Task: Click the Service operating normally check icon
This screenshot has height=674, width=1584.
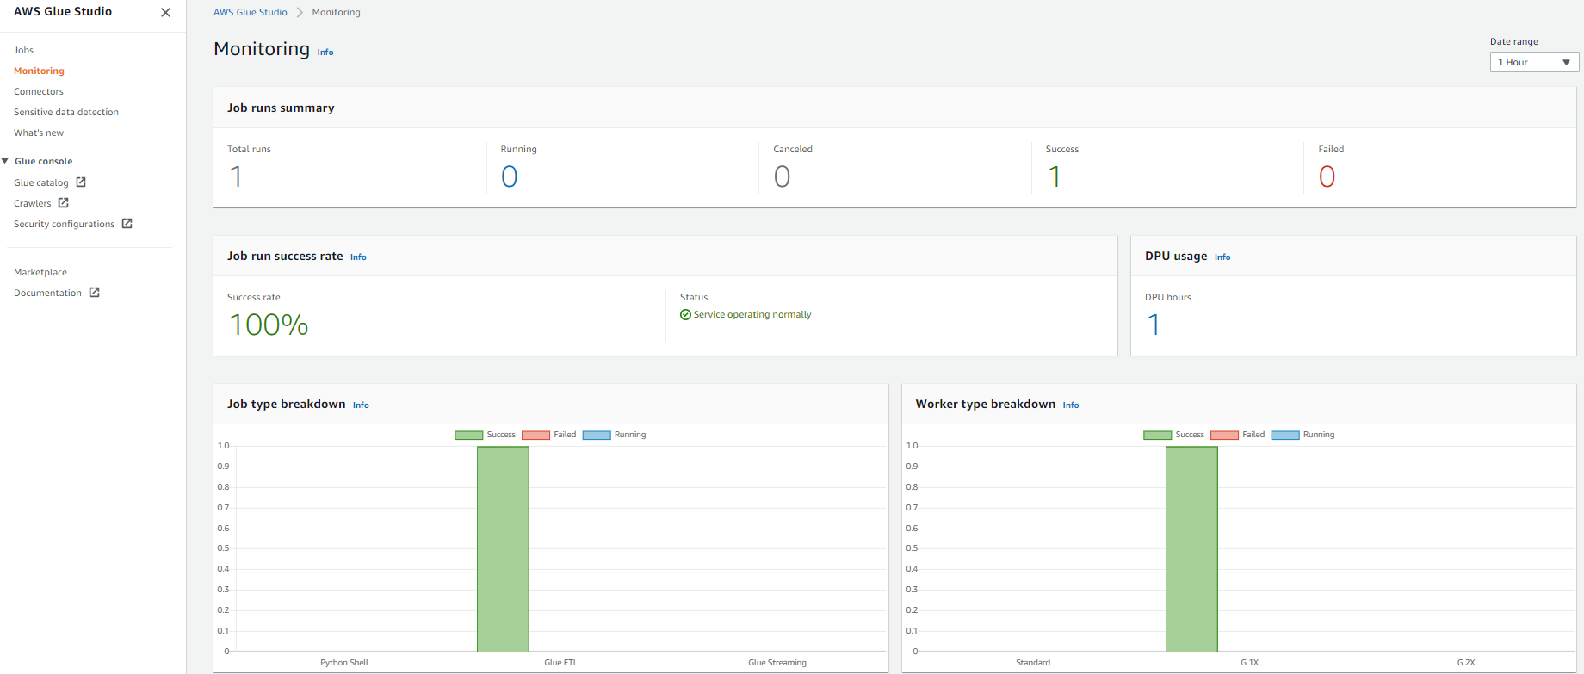Action: point(685,315)
